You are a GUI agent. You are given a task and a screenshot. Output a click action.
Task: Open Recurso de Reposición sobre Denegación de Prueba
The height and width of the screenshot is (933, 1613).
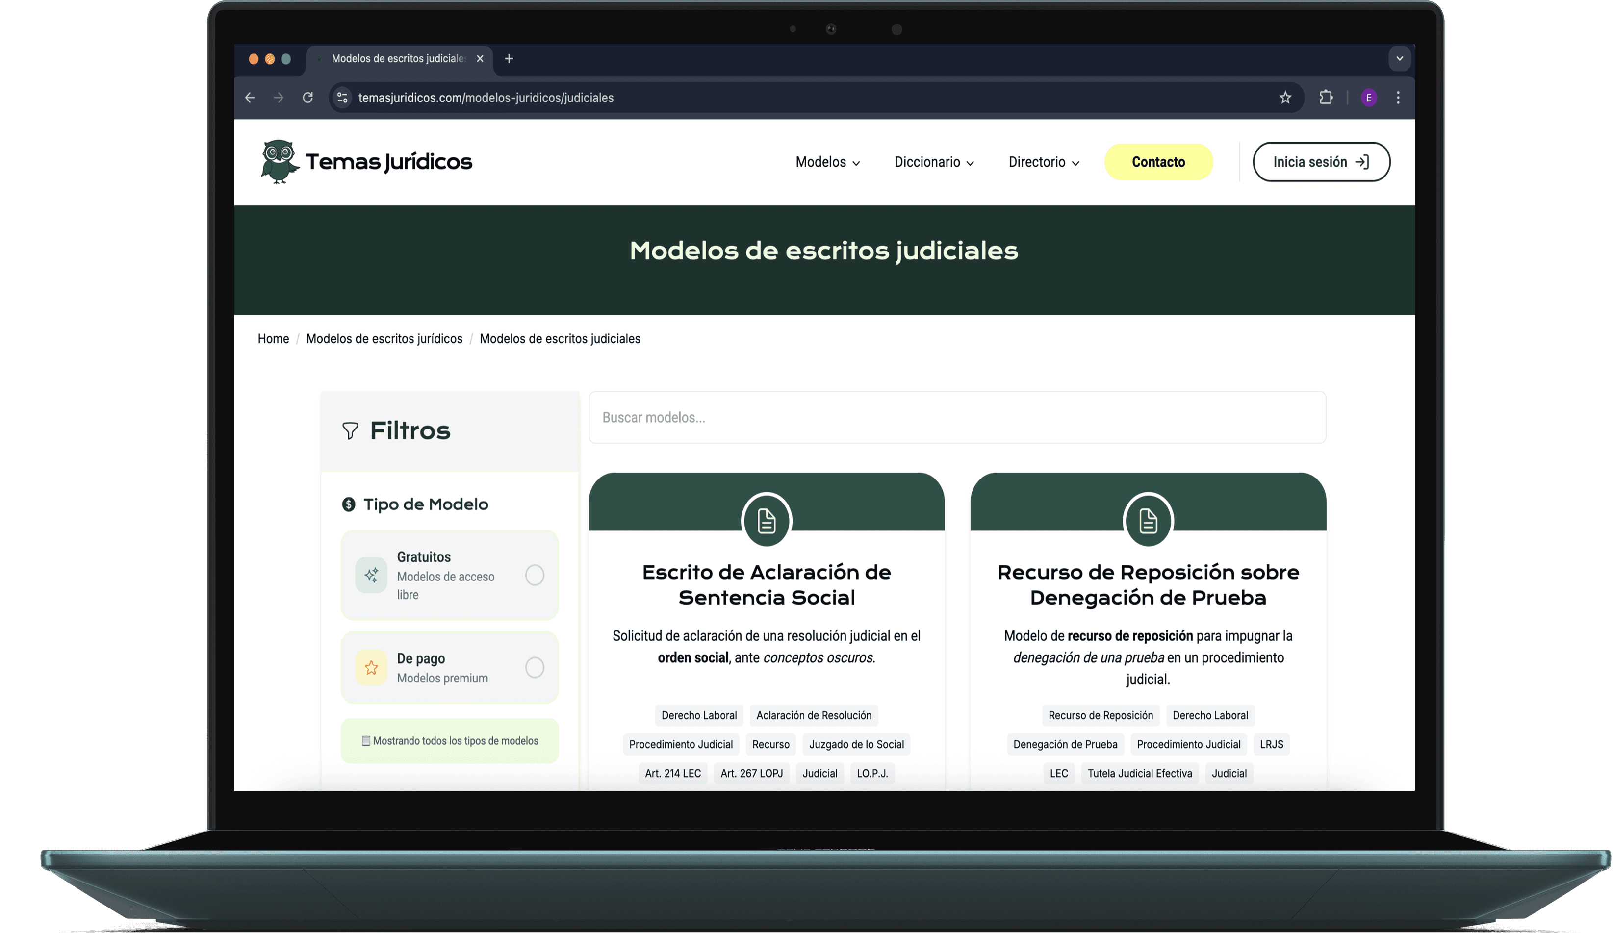pos(1148,585)
